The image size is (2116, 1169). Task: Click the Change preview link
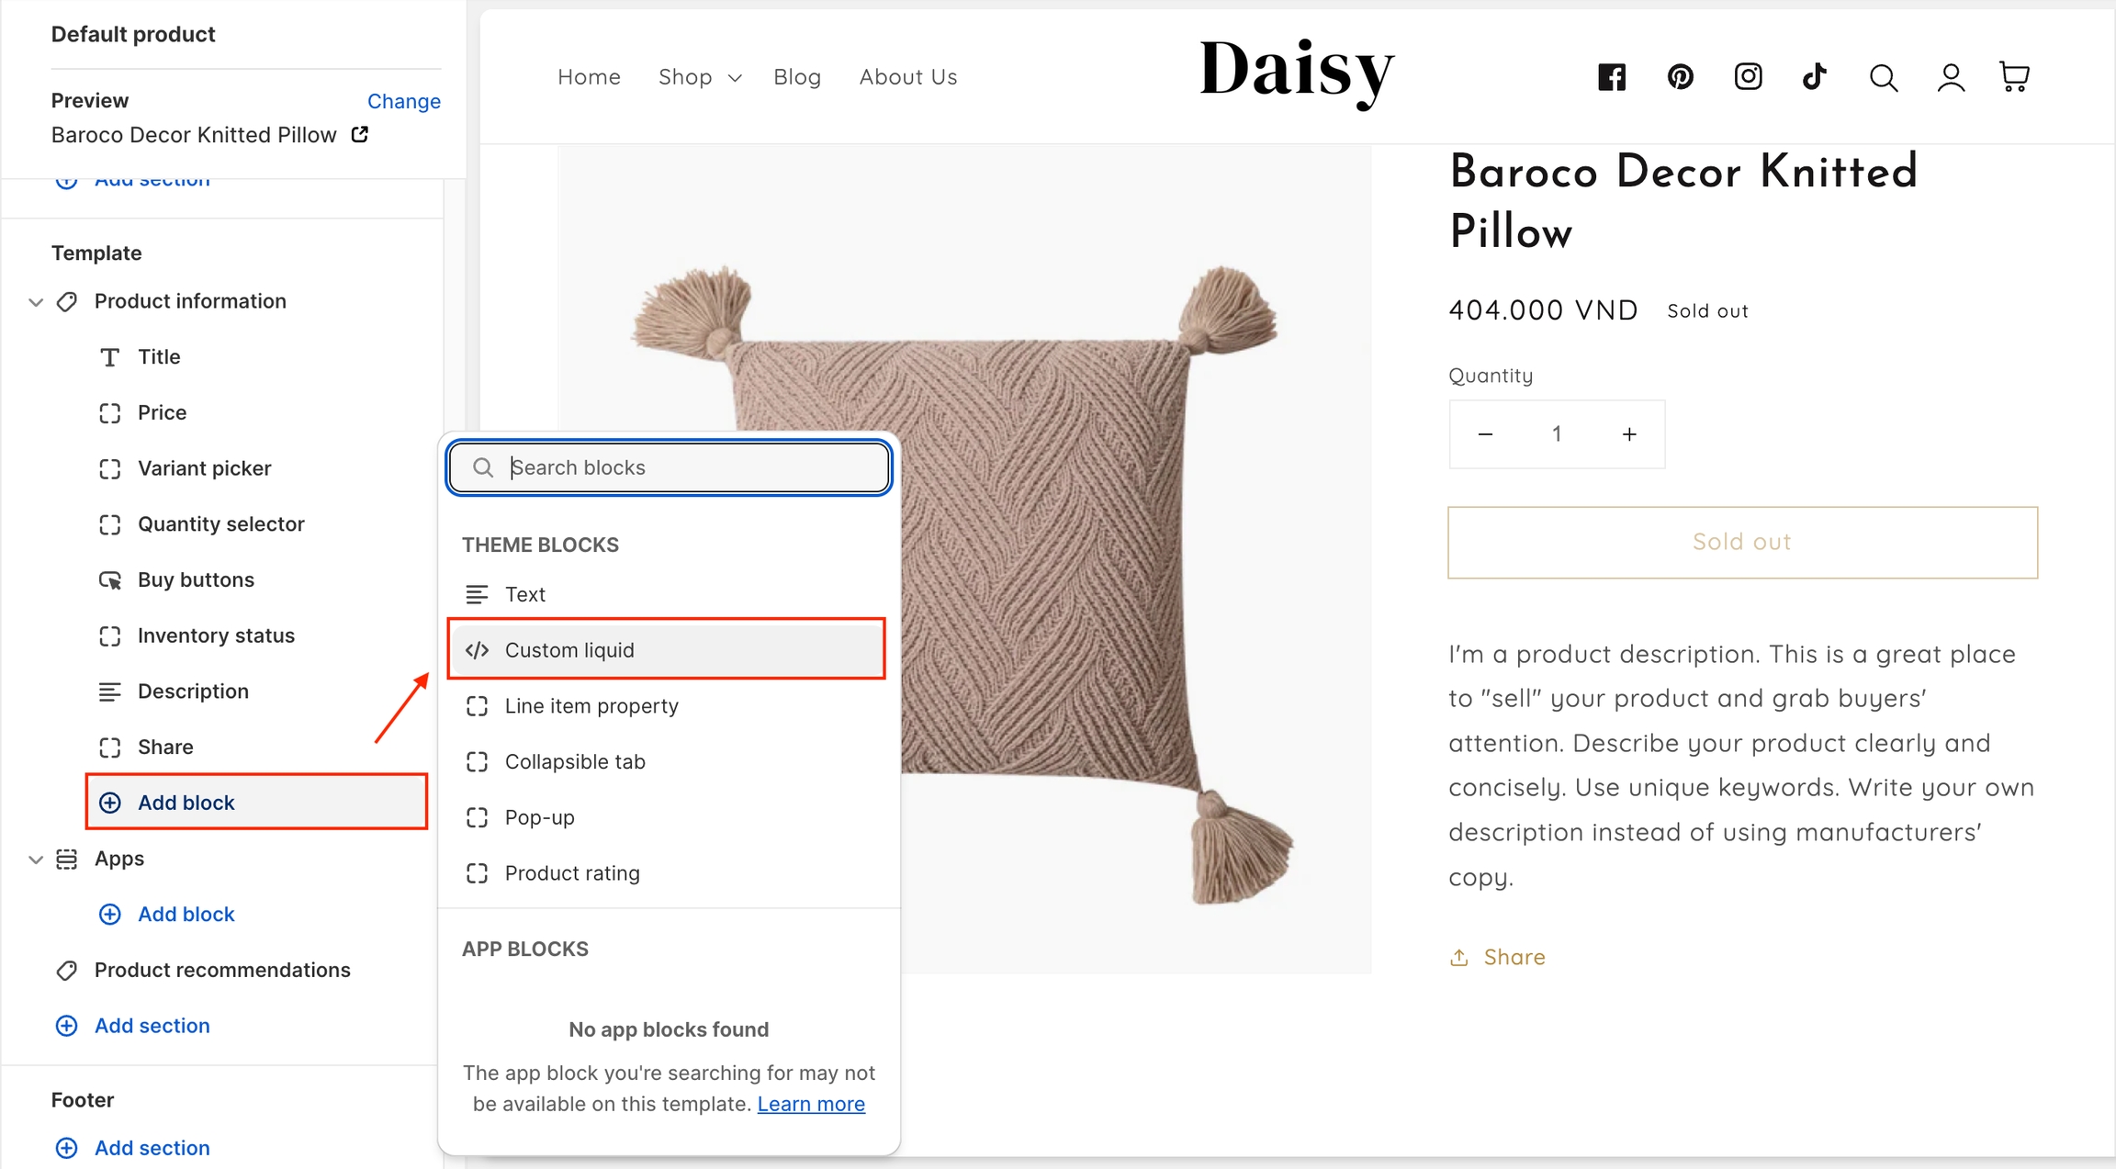pos(403,101)
